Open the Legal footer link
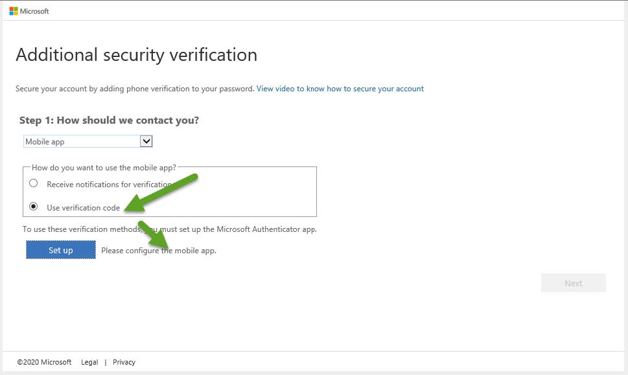Screen dimensions: 628x375 [x=89, y=362]
